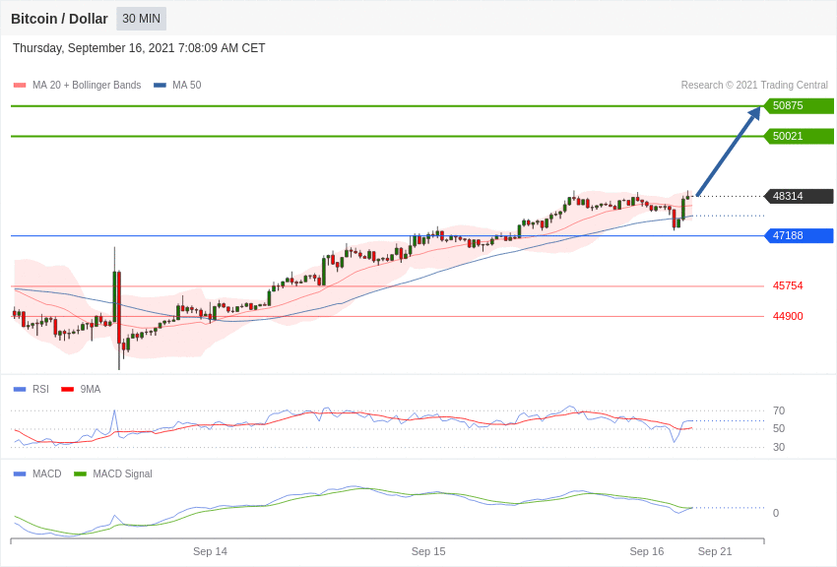Select the Sep 14 date on the time axis
Screen dimensions: 837x567
[210, 551]
